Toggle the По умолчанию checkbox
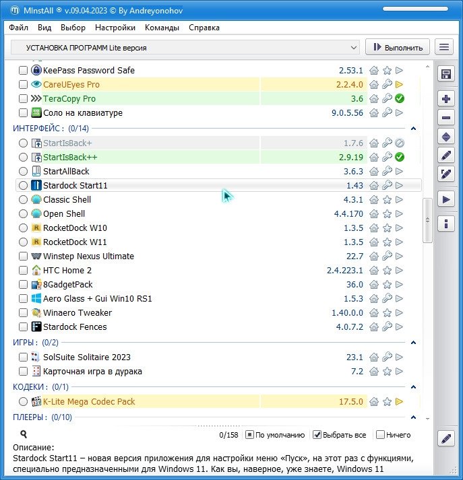Screen dimensions: 463x480 click(249, 435)
